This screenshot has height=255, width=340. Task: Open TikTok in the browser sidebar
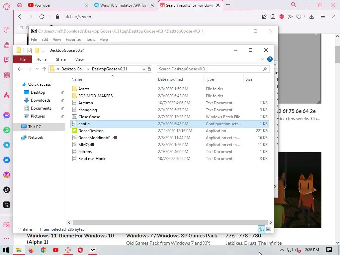click(7, 190)
